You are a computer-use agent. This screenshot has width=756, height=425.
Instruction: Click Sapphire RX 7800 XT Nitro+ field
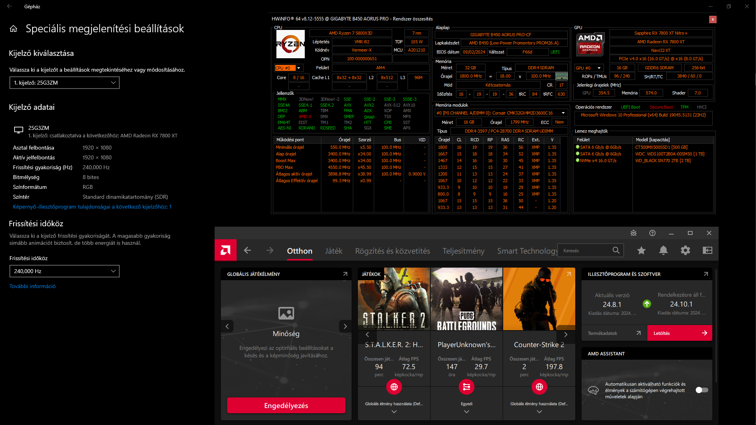(661, 33)
